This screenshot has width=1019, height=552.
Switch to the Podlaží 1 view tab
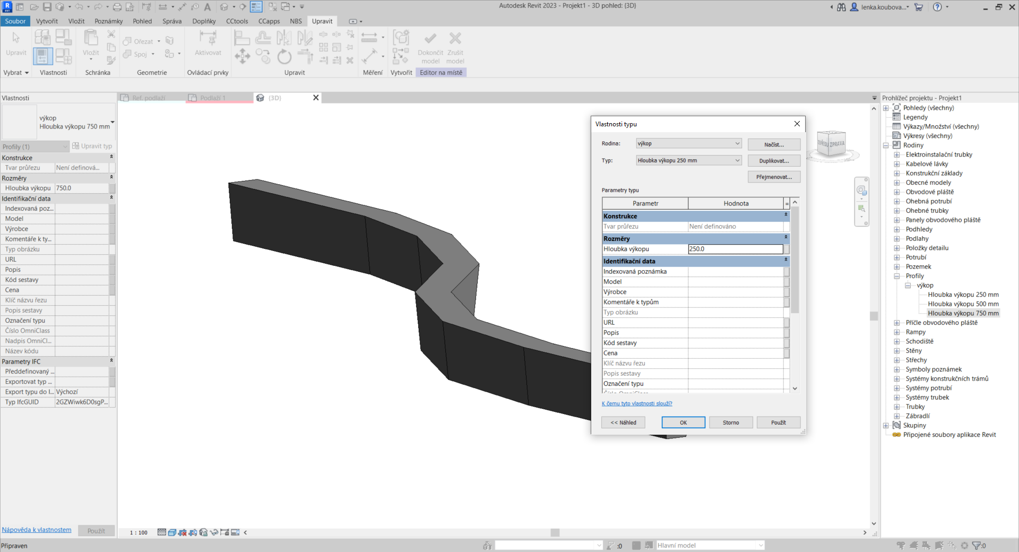213,98
